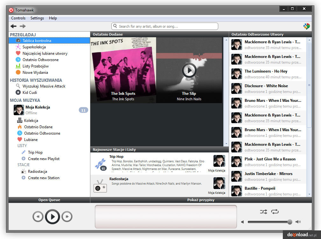Open the Radiostacja entry in Najnowsze Stacje

(x=159, y=186)
